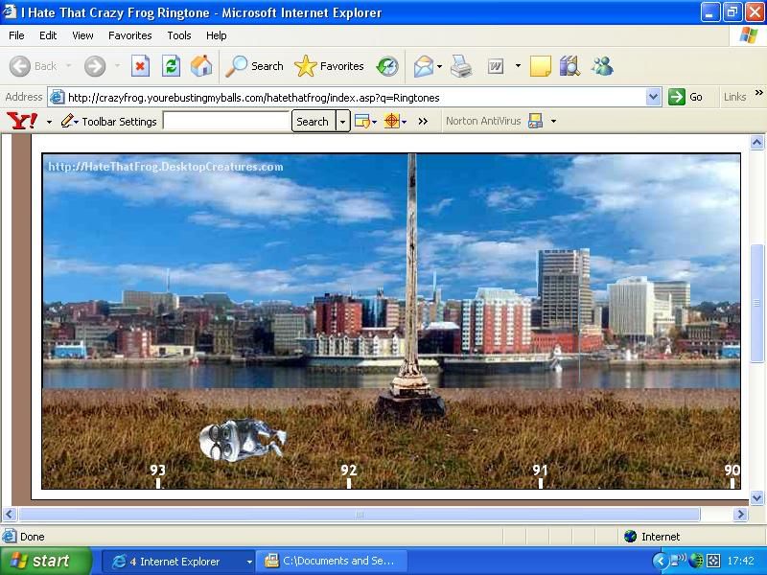The height and width of the screenshot is (575, 767).
Task: Open the Research binoculars icon
Action: [569, 66]
